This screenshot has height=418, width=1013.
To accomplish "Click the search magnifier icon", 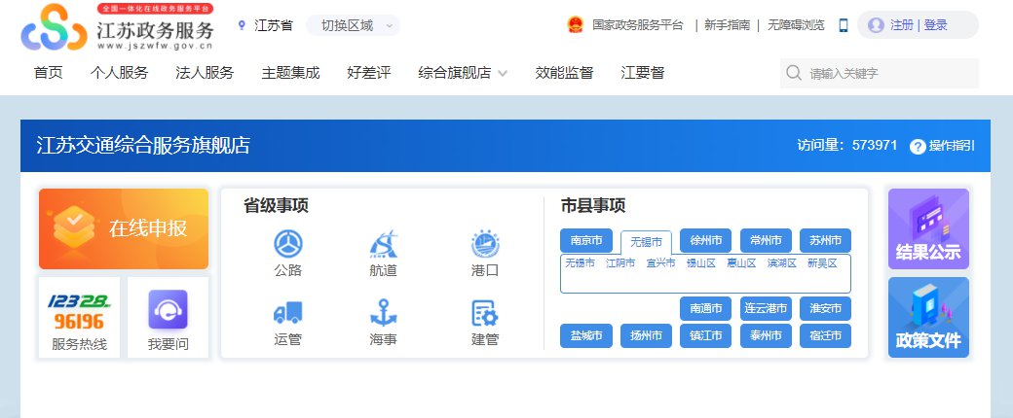I will point(794,73).
